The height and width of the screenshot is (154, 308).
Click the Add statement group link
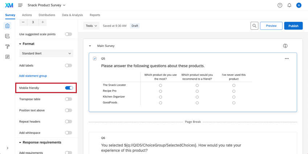[33, 76]
